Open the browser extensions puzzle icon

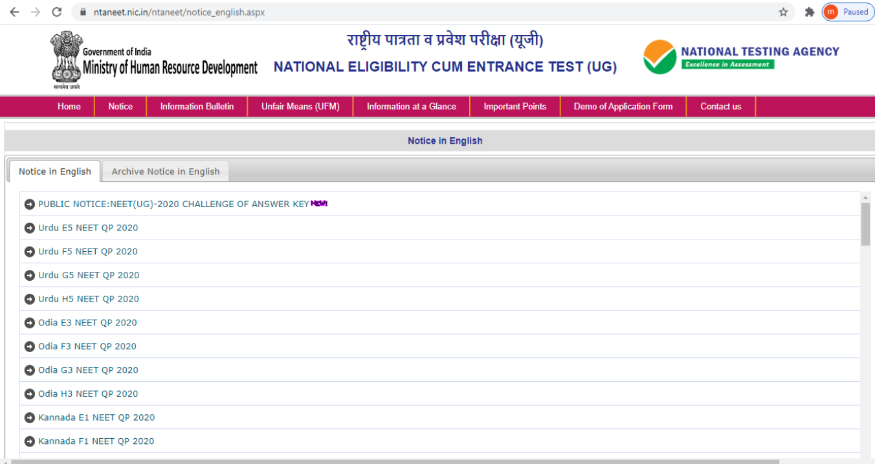809,12
